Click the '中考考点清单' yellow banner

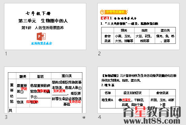tap(116, 12)
